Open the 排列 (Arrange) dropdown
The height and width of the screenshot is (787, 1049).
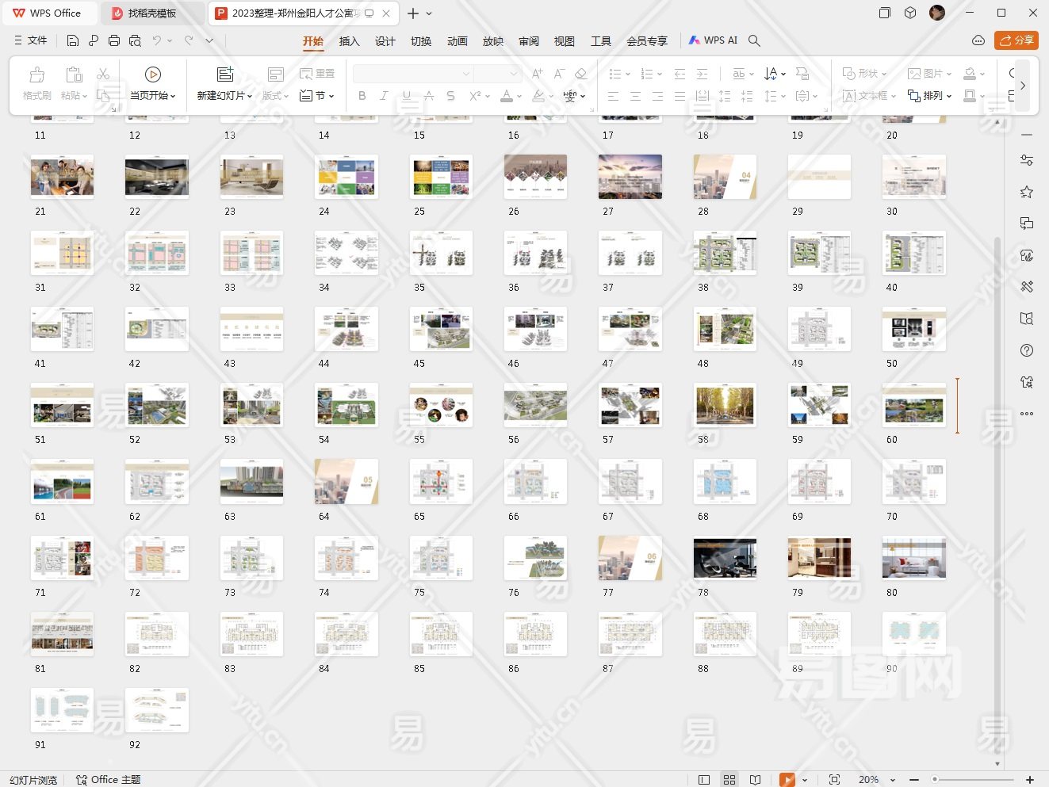point(930,96)
